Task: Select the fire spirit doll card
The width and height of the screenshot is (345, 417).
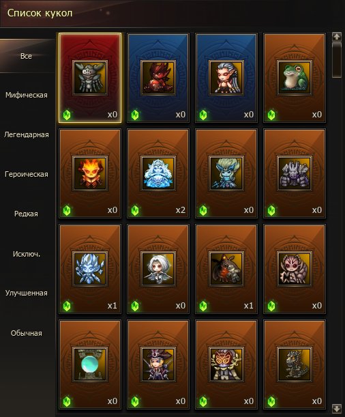Action: pos(90,173)
